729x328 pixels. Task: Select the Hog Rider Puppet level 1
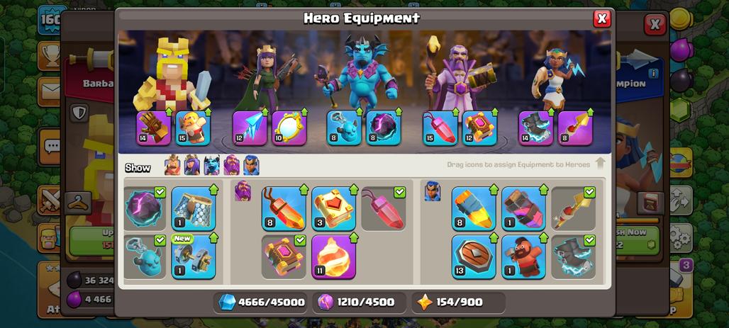tap(523, 256)
